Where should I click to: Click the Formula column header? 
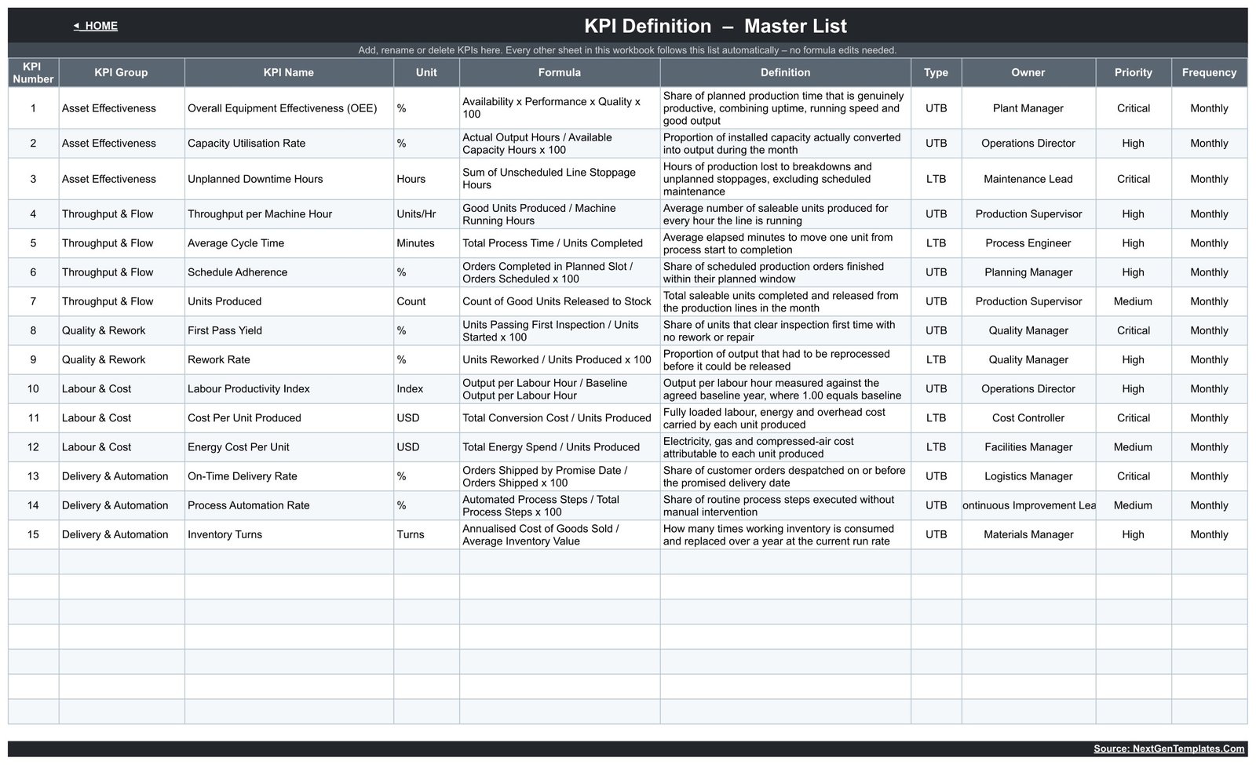pos(560,72)
